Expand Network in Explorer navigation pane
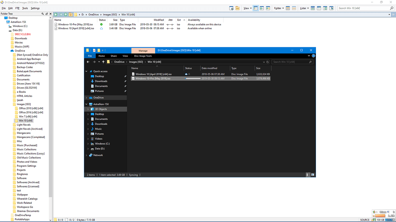Image resolution: width=396 pixels, height=222 pixels. [x=86, y=155]
